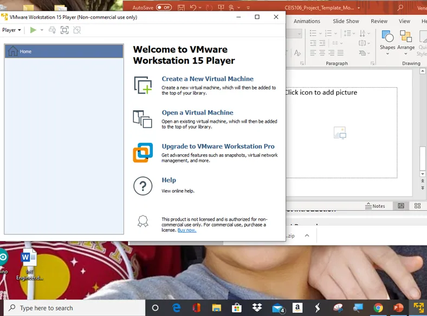Open the Arrange menu in Drawing group
The height and width of the screenshot is (316, 427).
406,42
